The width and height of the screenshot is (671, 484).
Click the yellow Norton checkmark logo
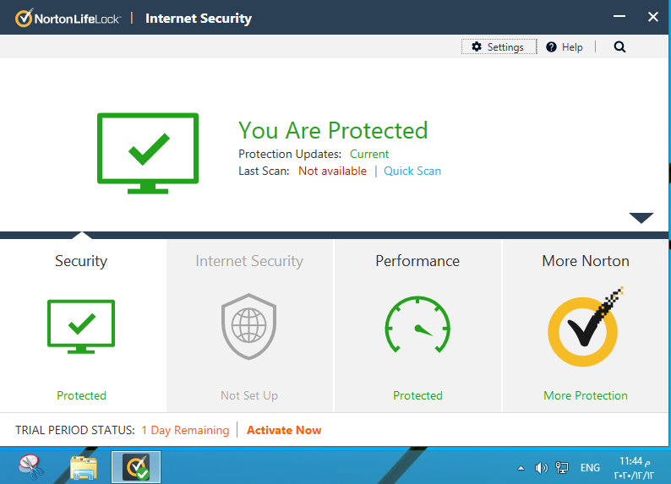586,327
